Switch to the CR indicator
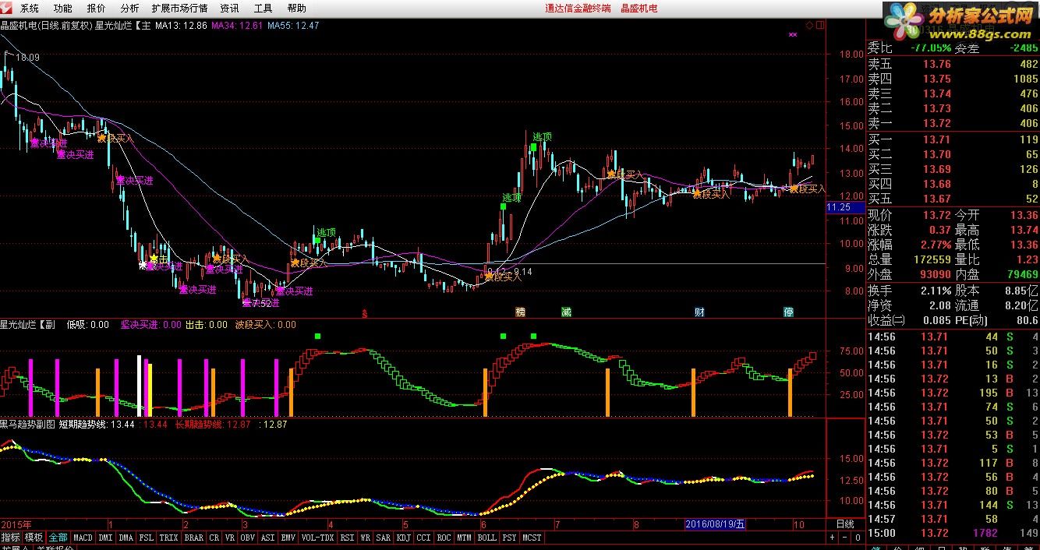Image resolution: width=1040 pixels, height=550 pixels. [214, 538]
